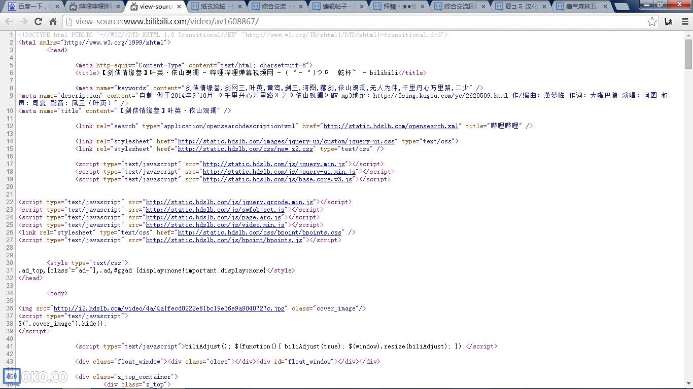
Task: Bookmark this page with the star icon
Action: 652,22
